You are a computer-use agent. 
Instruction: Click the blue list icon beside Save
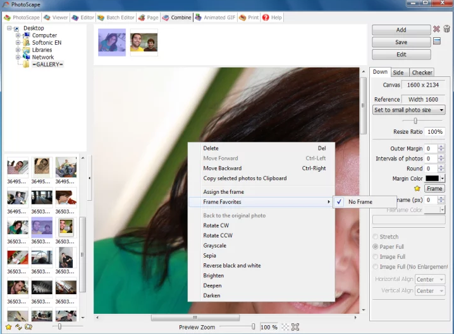click(436, 42)
